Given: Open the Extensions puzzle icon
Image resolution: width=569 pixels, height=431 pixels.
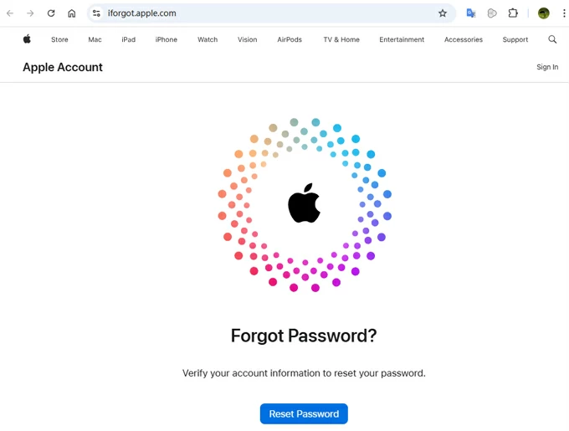Looking at the screenshot, I should pos(513,13).
